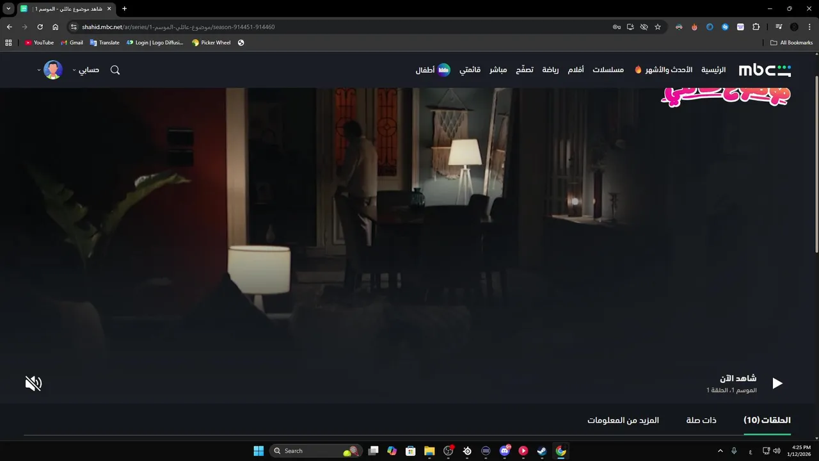This screenshot has height=461, width=819.
Task: Click the شاهد الآن watch now label
Action: click(x=738, y=378)
